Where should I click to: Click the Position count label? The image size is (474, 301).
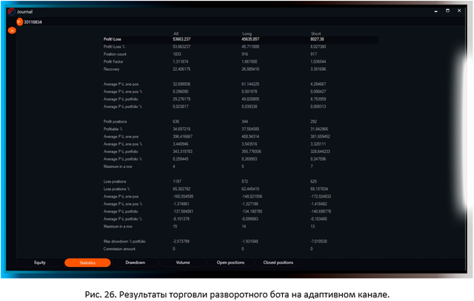coord(115,54)
